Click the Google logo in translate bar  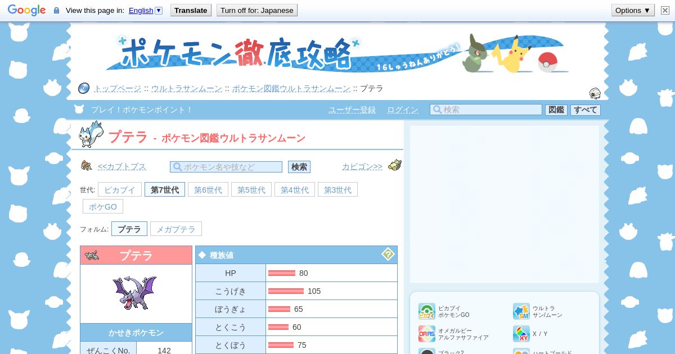(26, 10)
